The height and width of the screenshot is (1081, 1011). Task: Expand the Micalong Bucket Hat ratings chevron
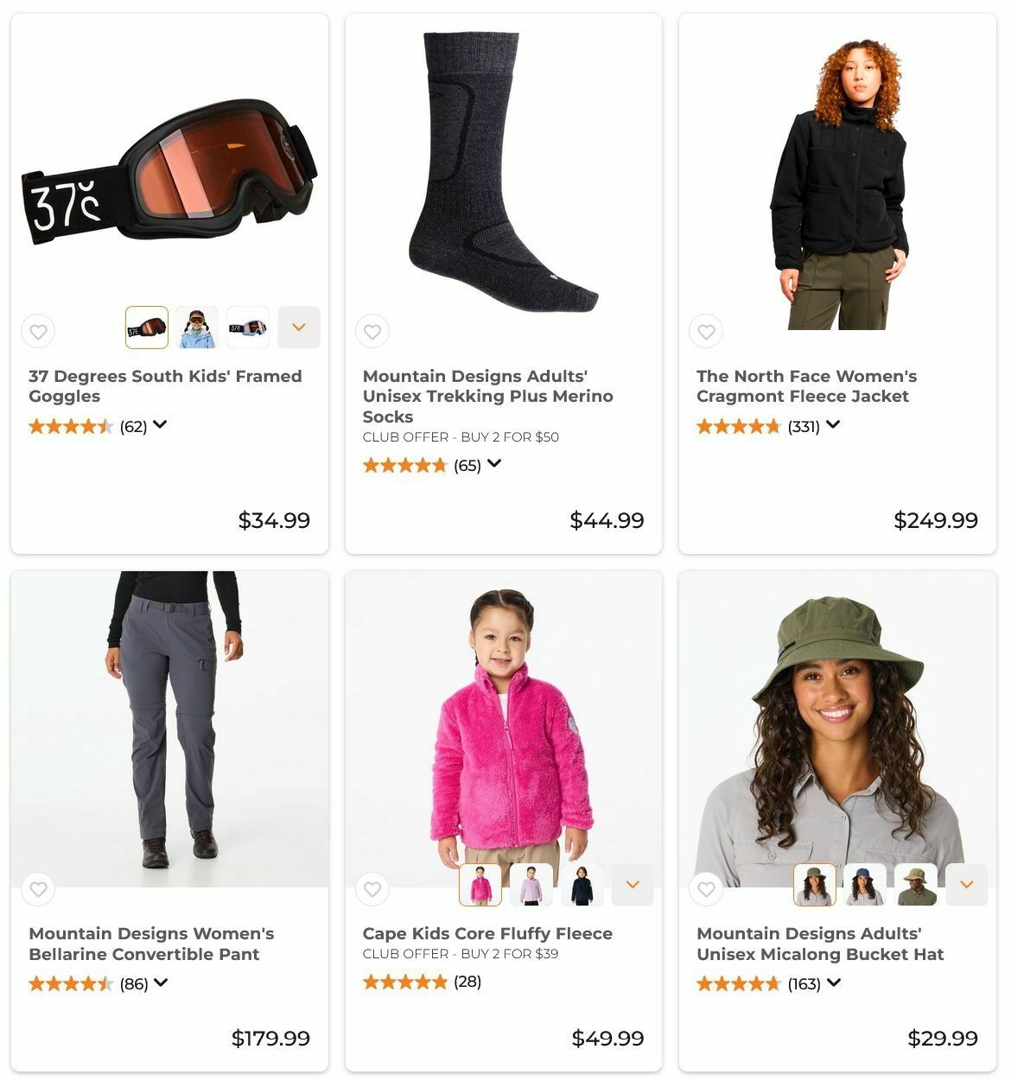click(x=834, y=982)
